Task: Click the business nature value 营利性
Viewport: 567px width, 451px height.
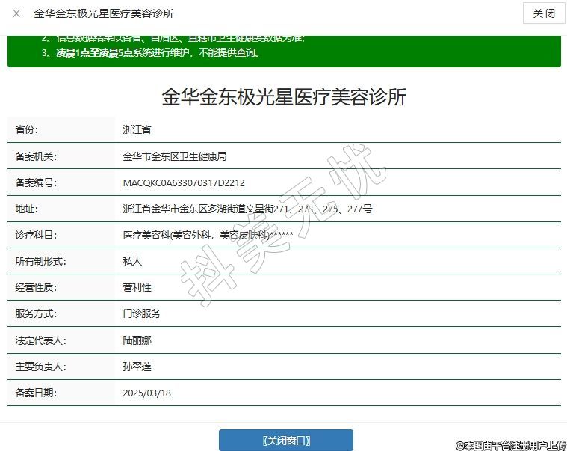Action: (x=137, y=287)
